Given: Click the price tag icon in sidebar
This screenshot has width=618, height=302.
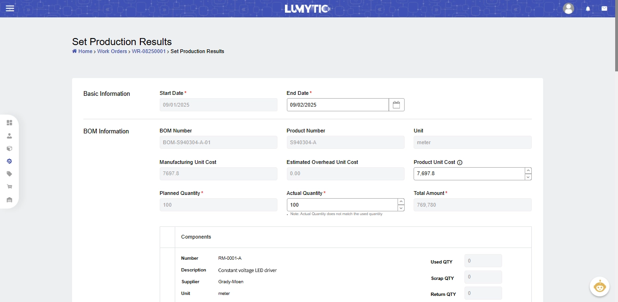Looking at the screenshot, I should tap(9, 174).
